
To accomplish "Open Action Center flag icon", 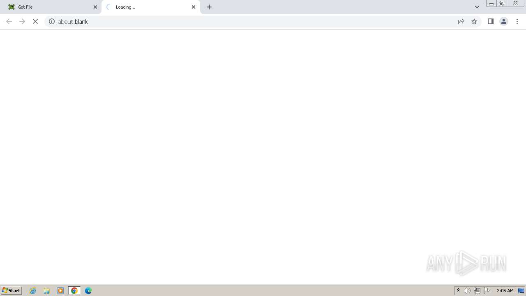I will [x=487, y=291].
